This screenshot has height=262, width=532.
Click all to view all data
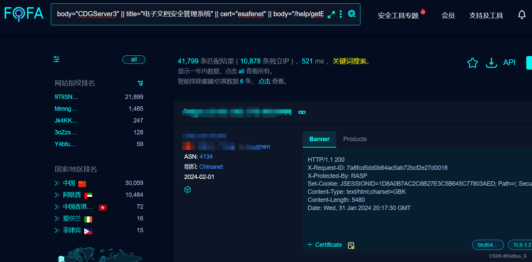pyautogui.click(x=241, y=71)
